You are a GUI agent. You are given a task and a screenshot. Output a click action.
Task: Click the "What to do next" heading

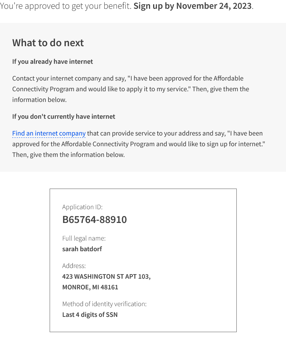48,43
